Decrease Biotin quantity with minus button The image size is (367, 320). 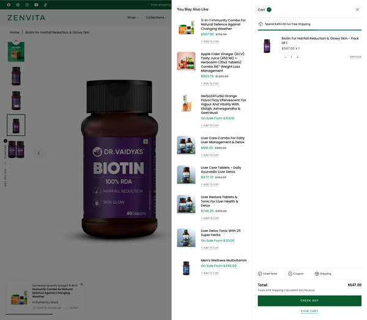tap(285, 57)
